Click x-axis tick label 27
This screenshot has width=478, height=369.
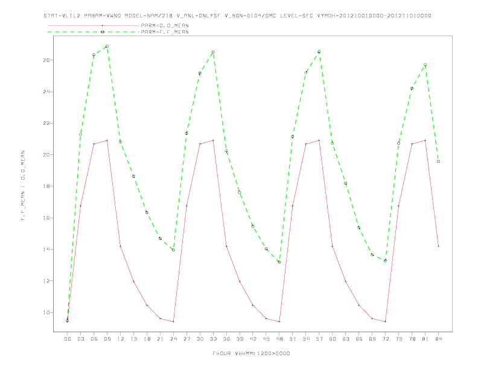[x=186, y=339]
